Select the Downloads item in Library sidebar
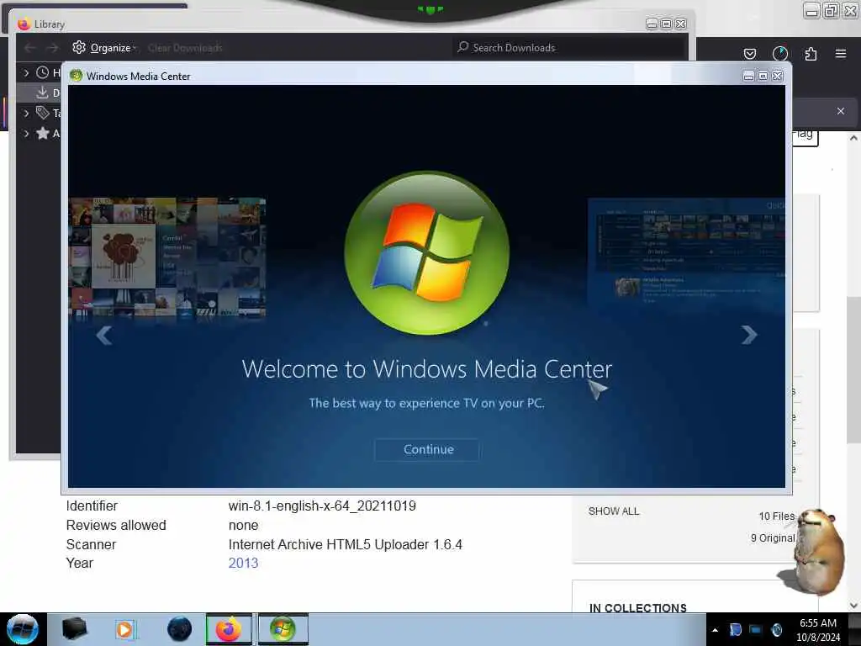The height and width of the screenshot is (646, 861). (40, 93)
